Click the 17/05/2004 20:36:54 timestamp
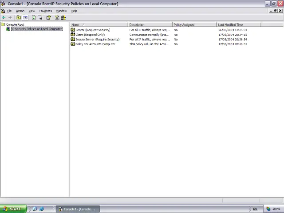The height and width of the screenshot is (213, 284). 233,39
